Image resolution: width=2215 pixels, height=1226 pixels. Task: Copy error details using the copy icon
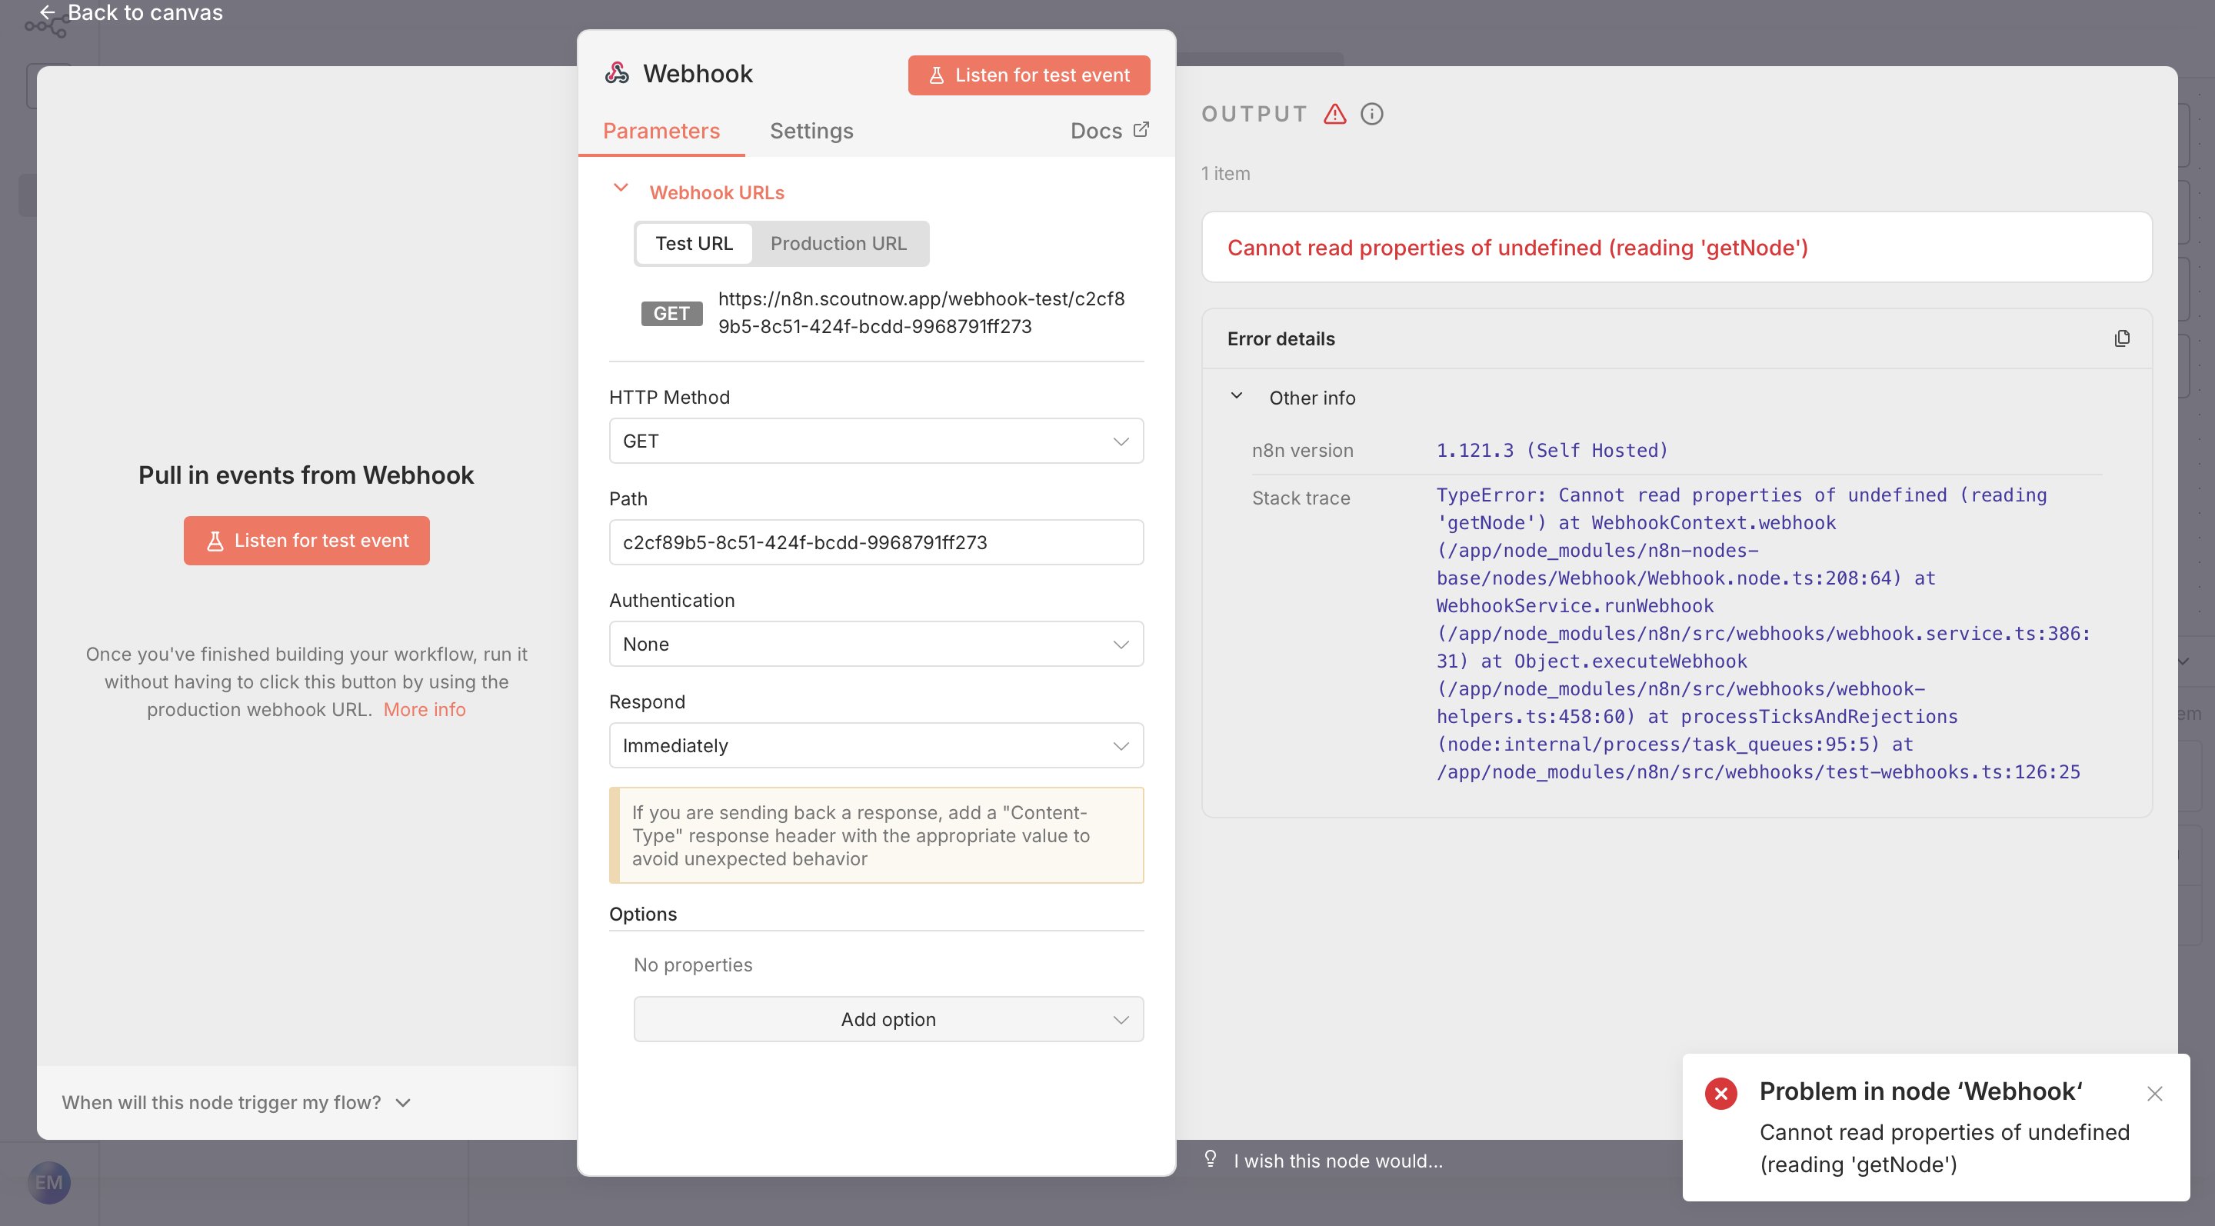click(x=2122, y=338)
